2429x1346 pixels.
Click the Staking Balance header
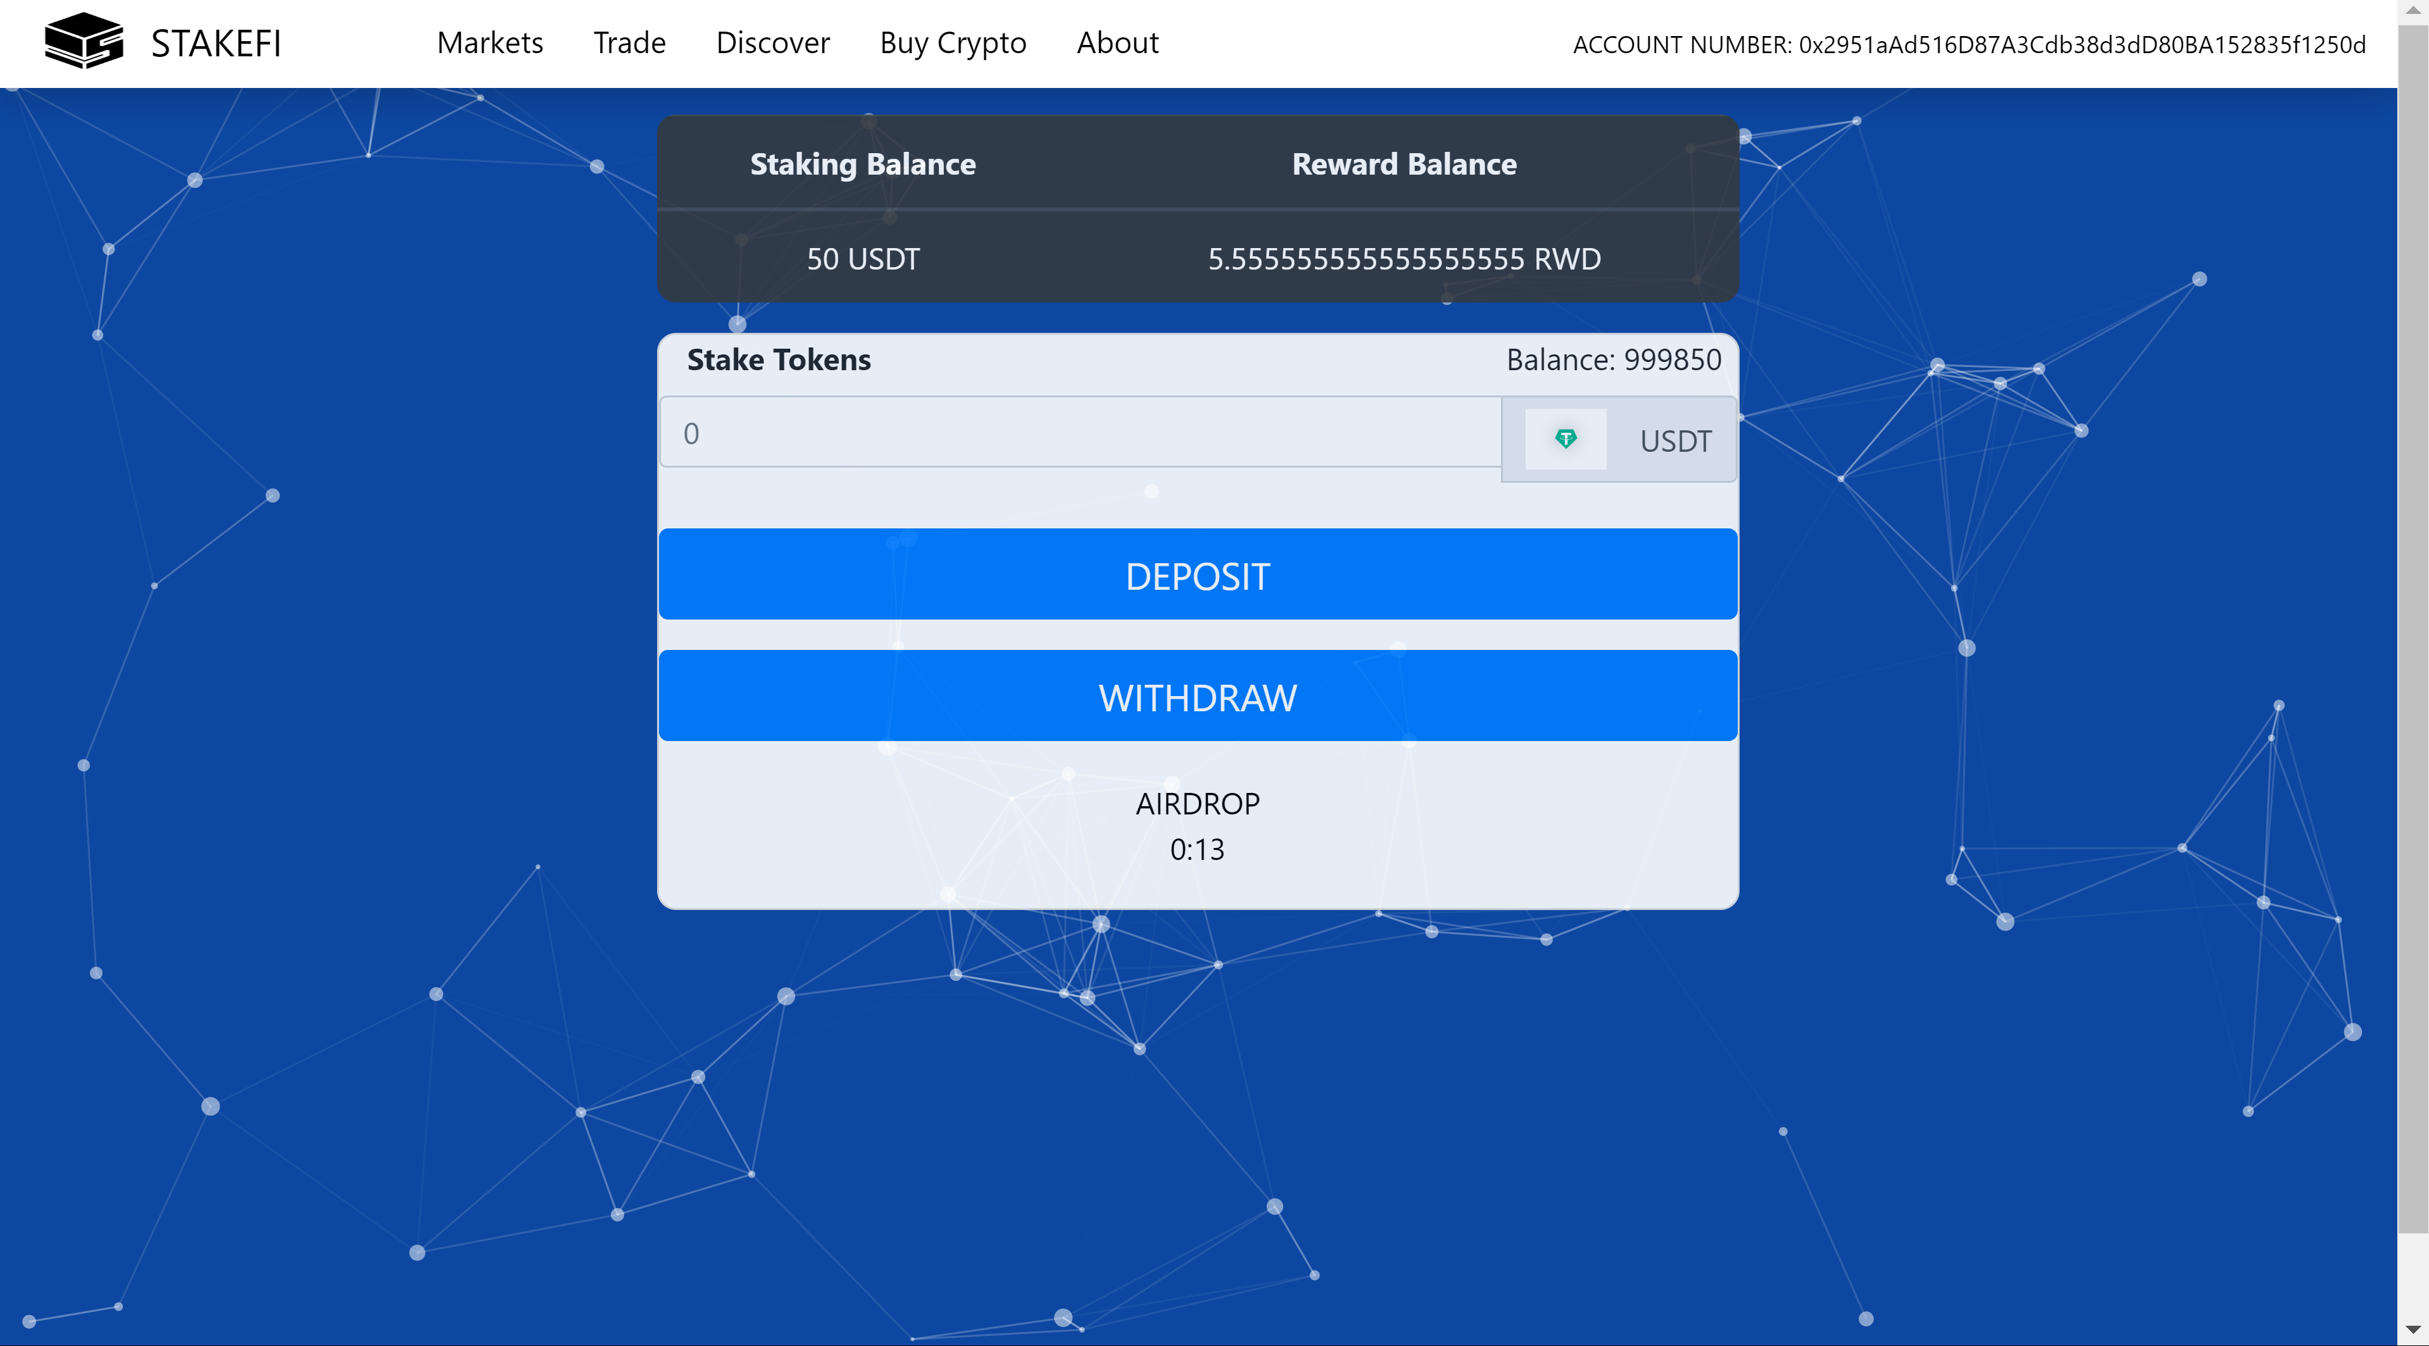click(863, 165)
